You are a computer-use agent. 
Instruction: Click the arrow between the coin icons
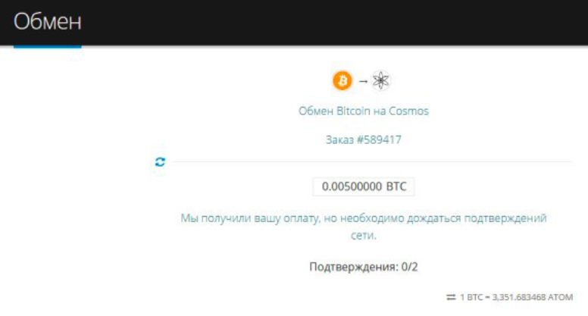pos(363,81)
